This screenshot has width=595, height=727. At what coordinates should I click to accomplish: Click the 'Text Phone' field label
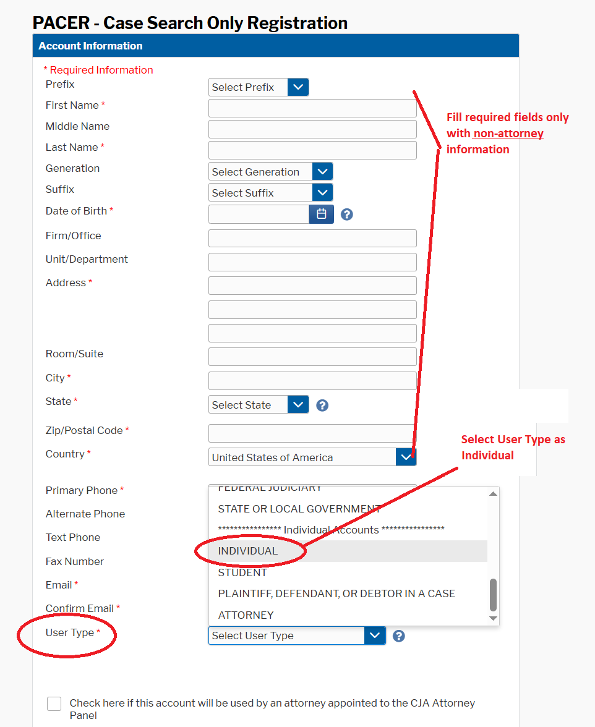(73, 537)
